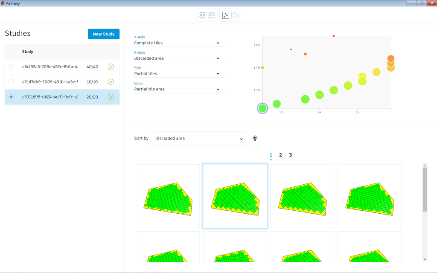This screenshot has height=273, width=437.
Task: Switch to grid thumbnail view
Action: pos(202,15)
